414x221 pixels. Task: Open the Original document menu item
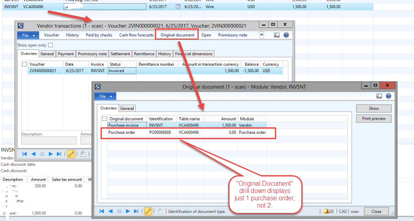pyautogui.click(x=177, y=35)
